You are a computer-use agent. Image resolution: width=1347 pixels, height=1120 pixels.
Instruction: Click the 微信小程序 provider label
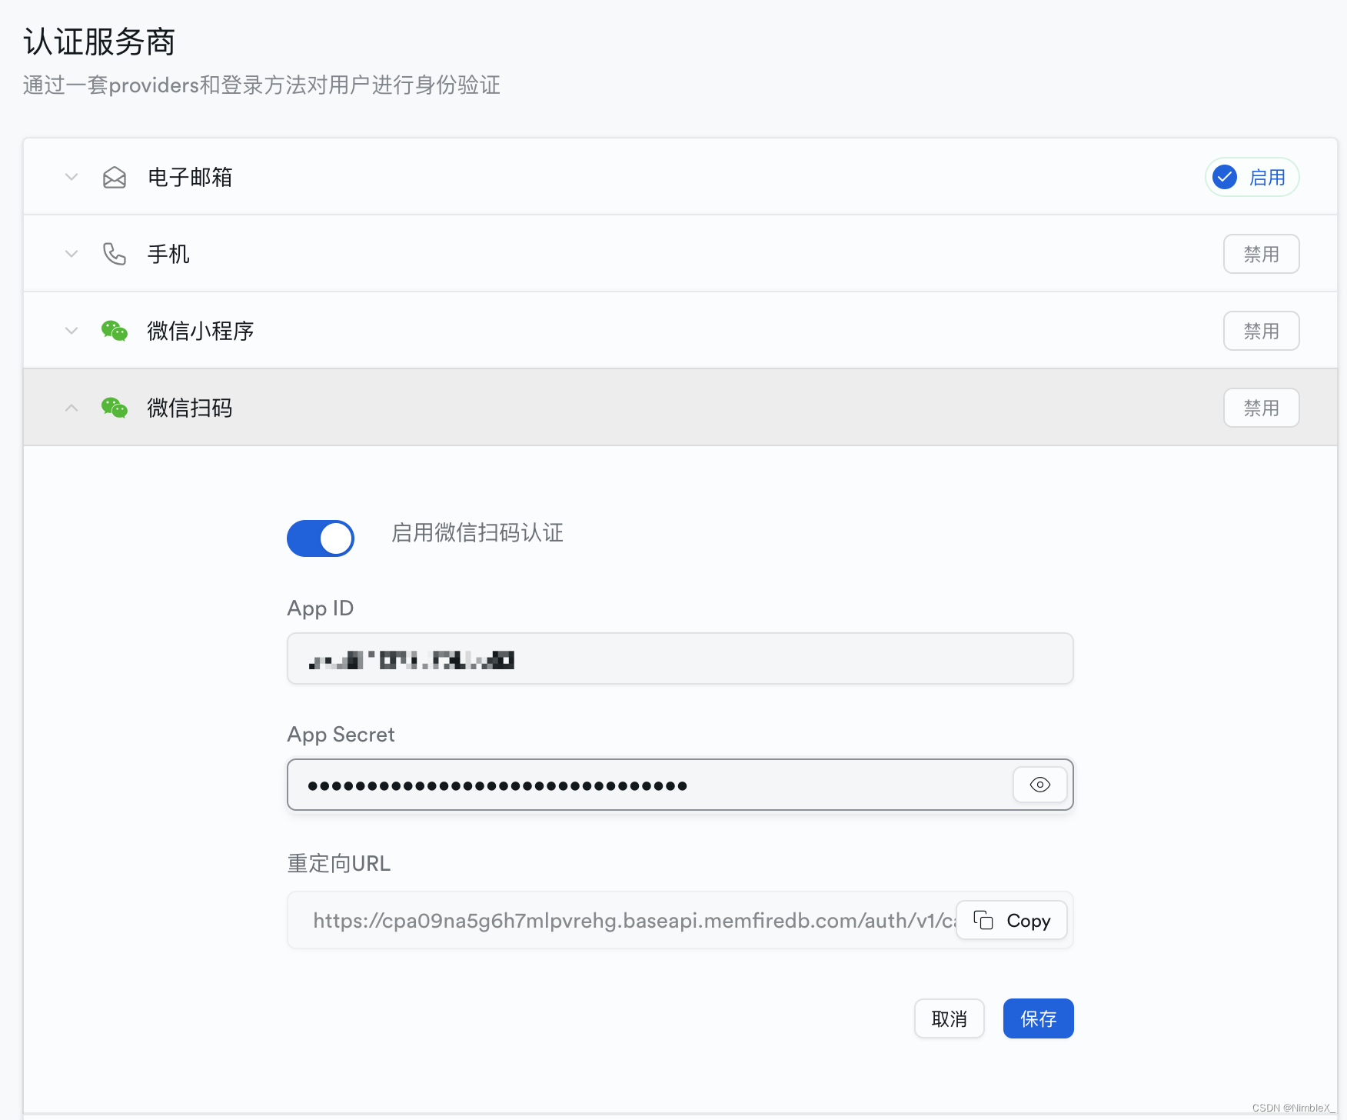[x=201, y=331]
